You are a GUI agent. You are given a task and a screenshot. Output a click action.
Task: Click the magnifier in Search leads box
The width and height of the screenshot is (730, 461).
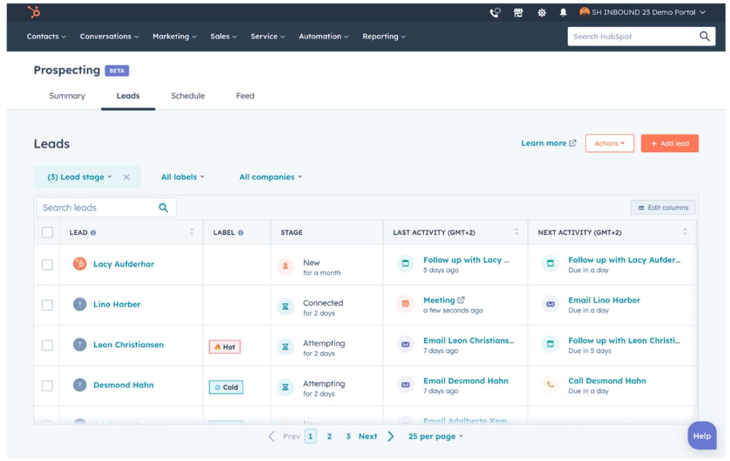tap(163, 207)
